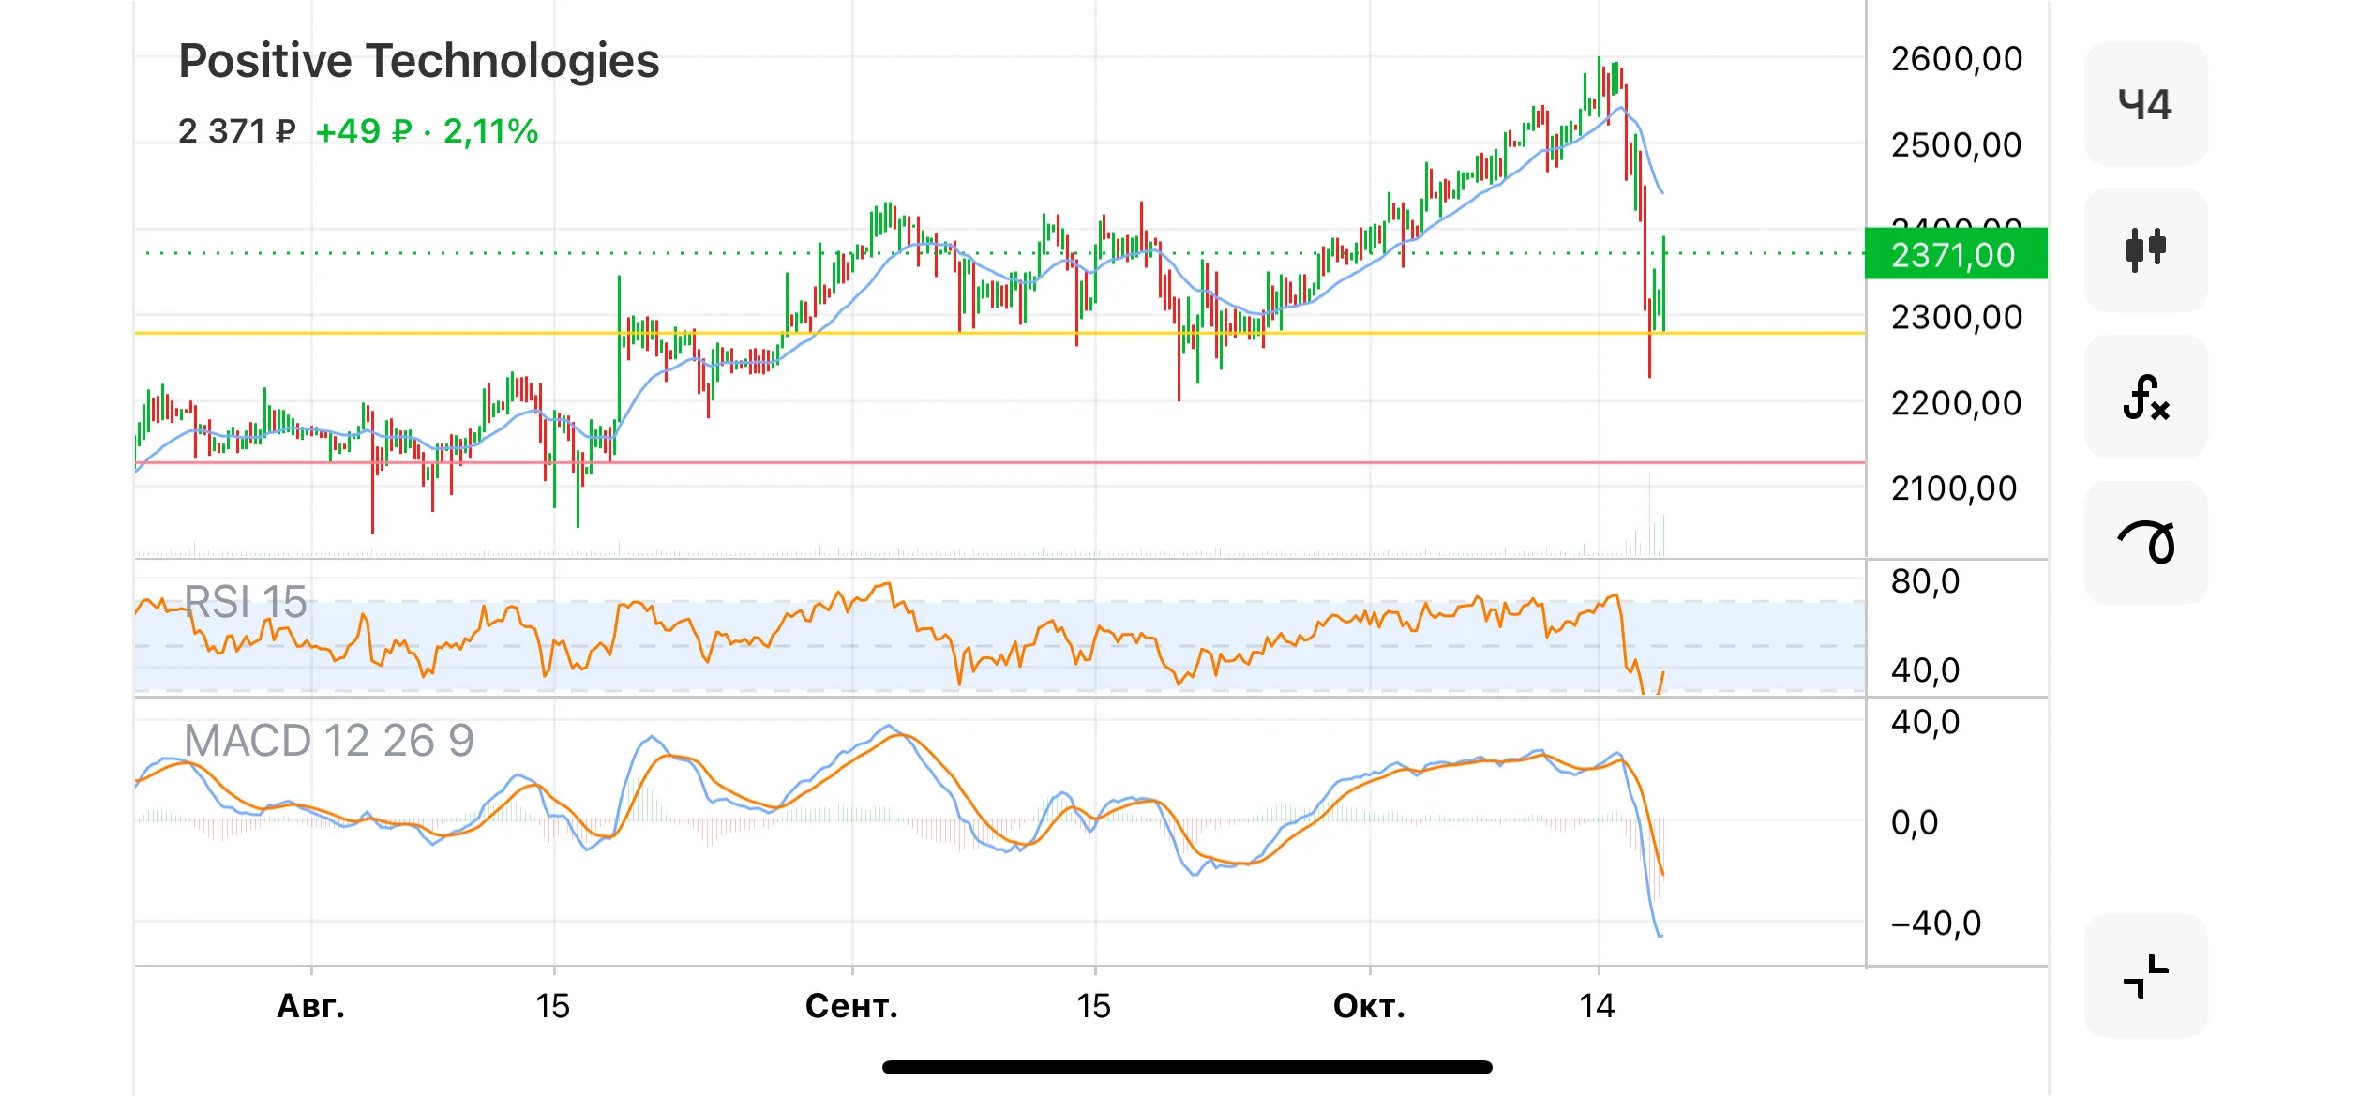Change chart type via candlestick icon
The height and width of the screenshot is (1097, 2374).
(2145, 249)
